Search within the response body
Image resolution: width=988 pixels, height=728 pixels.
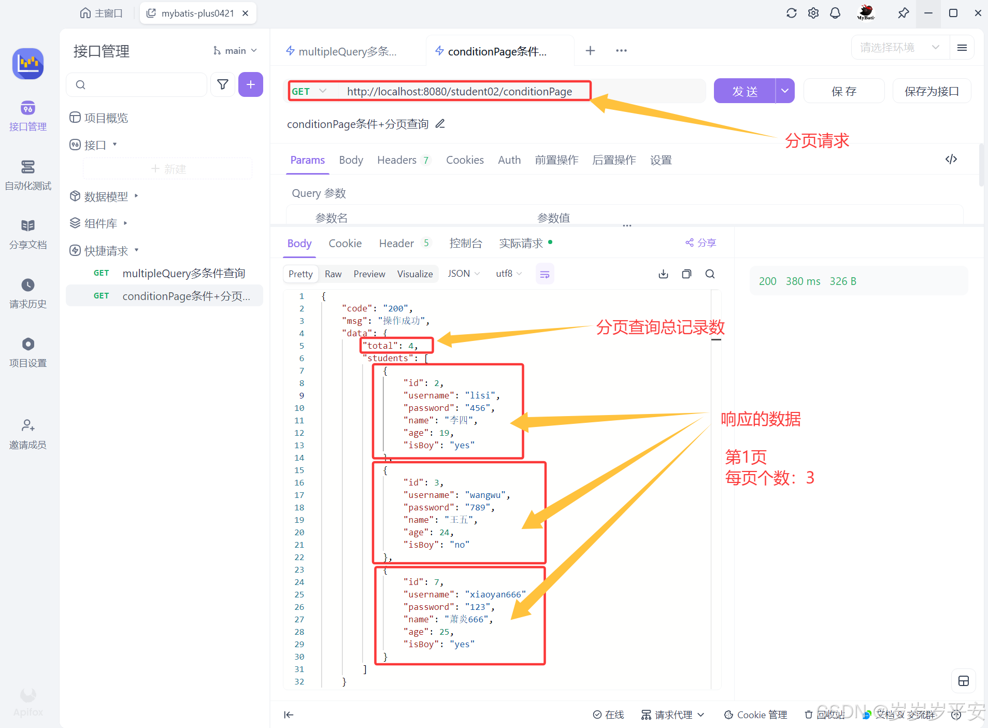click(x=710, y=274)
